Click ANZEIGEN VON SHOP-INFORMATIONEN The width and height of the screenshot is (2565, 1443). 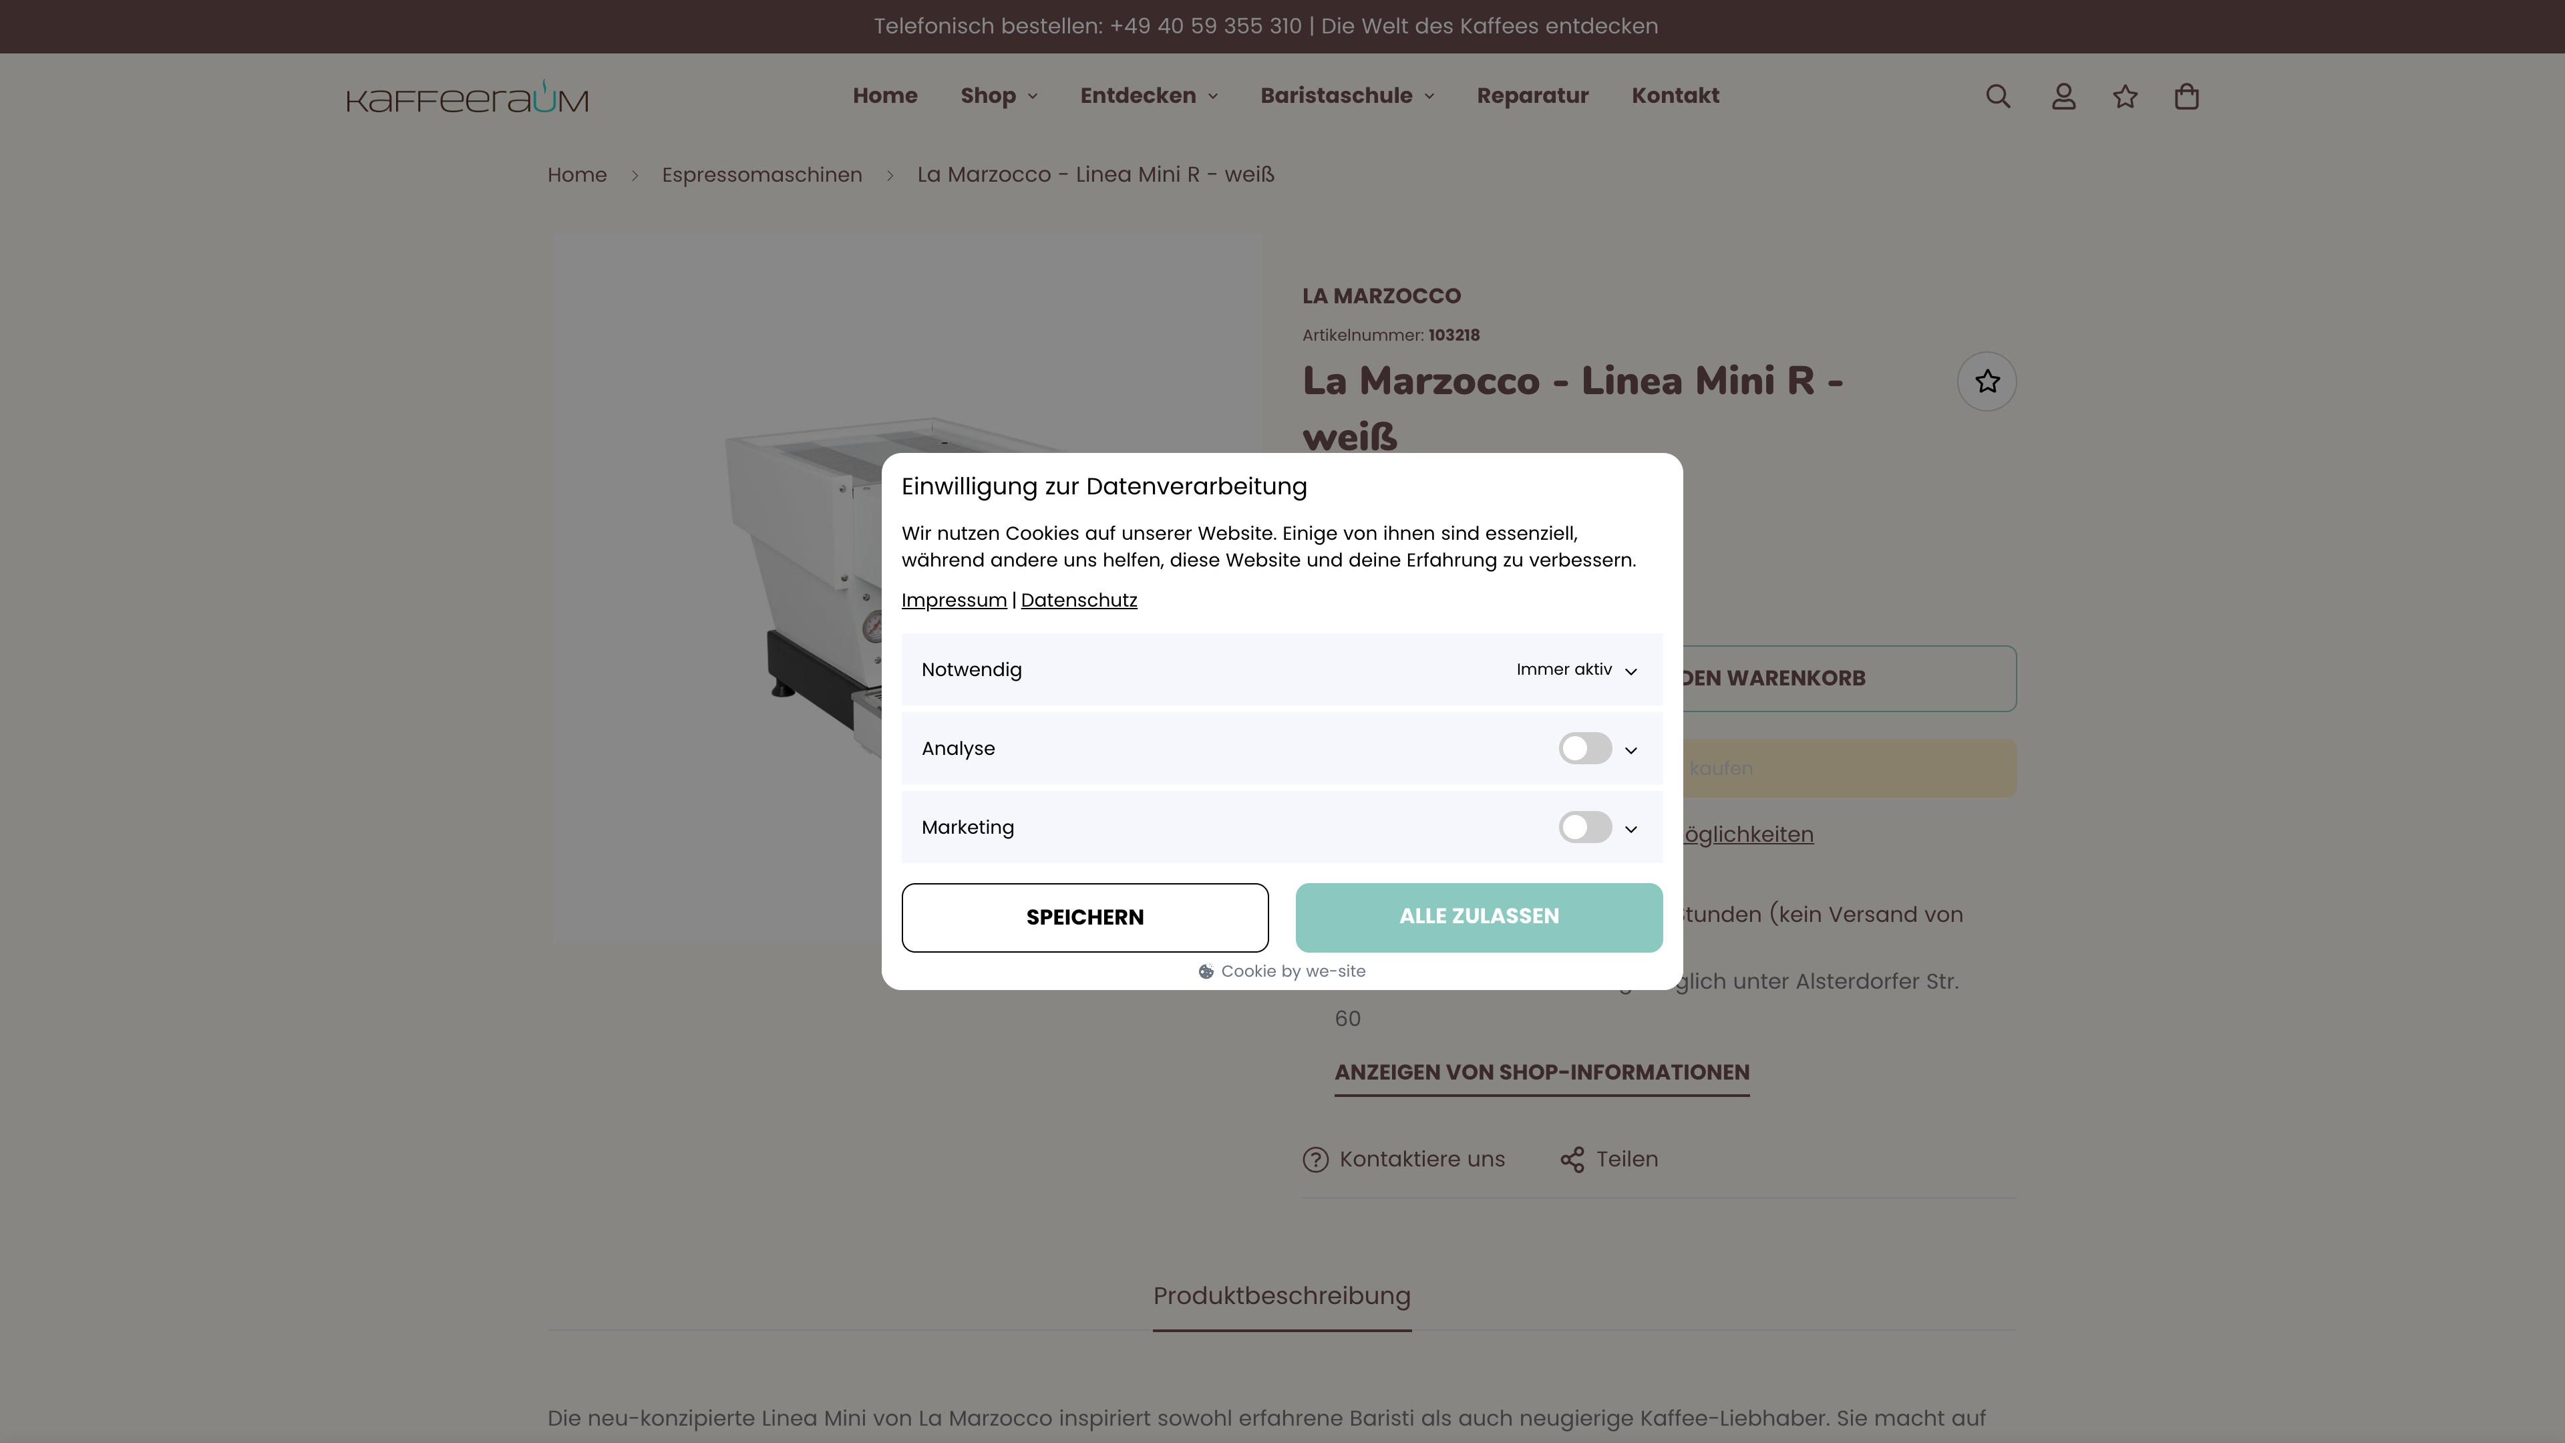[x=1542, y=1072]
